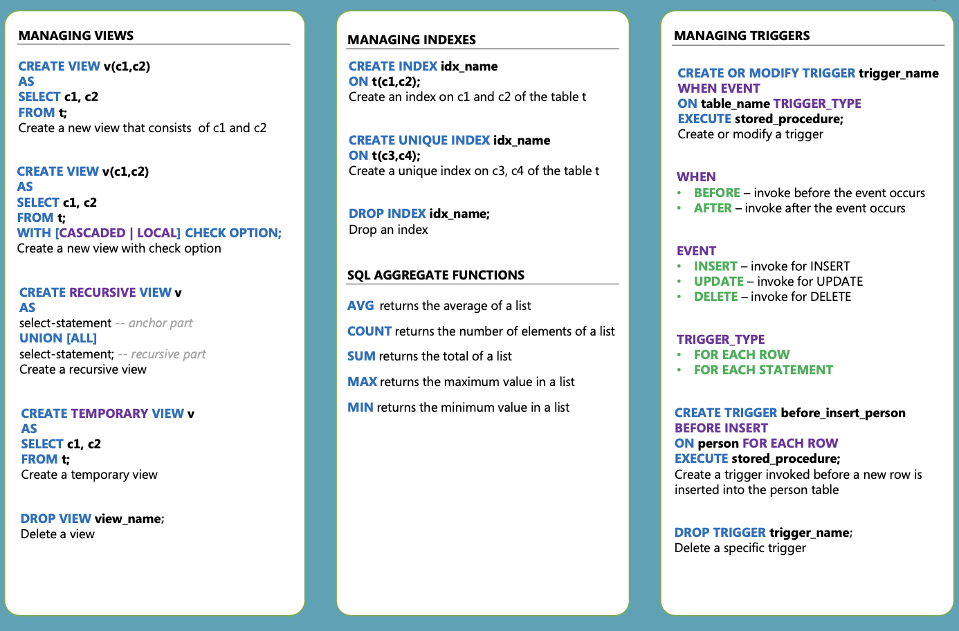Screen dimensions: 959x631
Task: Click the MANAGING TRIGGERS section heading
Action: pyautogui.click(x=741, y=35)
